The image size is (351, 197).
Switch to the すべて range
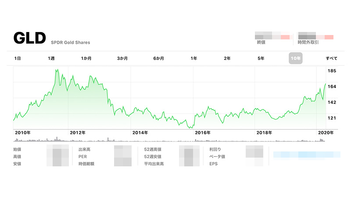332,58
